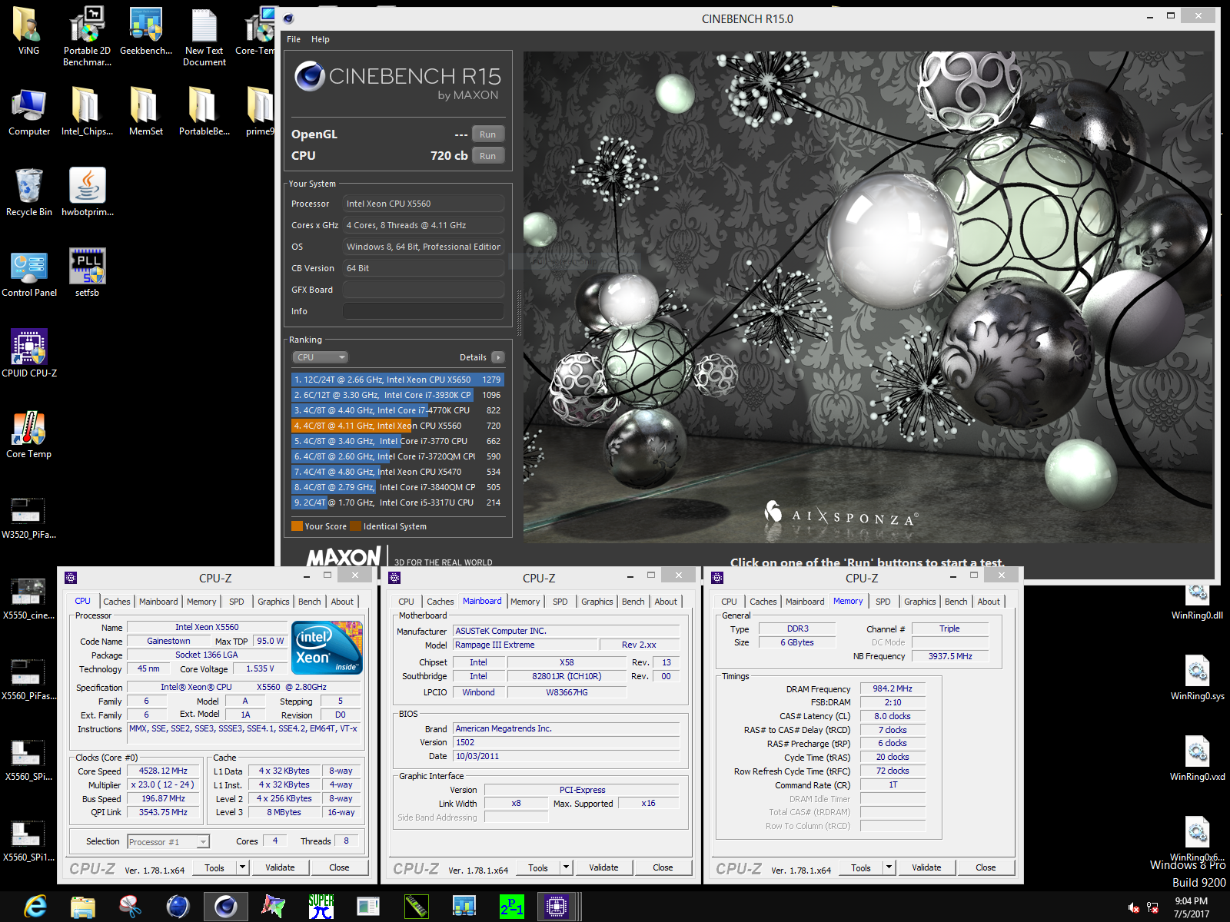The image size is (1230, 922).
Task: Open the ViNG desktop icon
Action: pyautogui.click(x=28, y=31)
